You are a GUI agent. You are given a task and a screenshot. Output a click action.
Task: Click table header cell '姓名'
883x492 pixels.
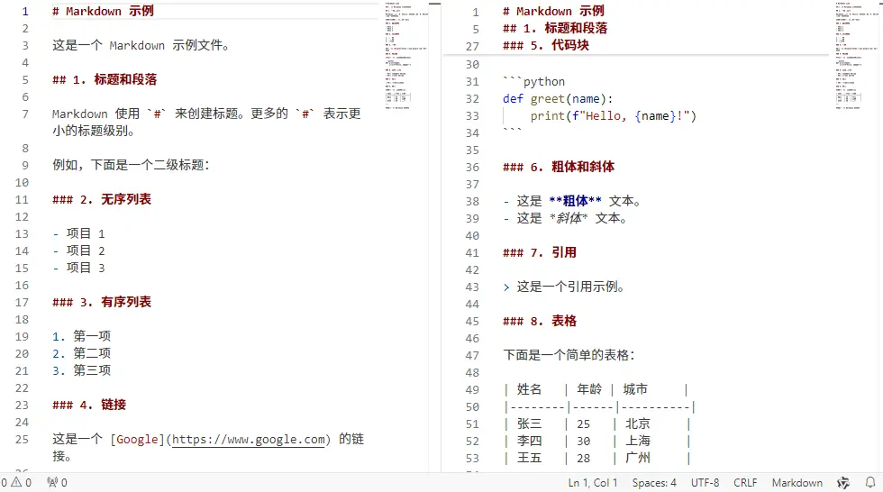click(529, 389)
